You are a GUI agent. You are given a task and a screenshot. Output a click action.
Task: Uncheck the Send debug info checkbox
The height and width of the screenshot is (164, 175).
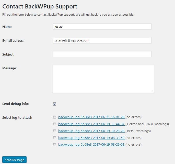(54, 104)
